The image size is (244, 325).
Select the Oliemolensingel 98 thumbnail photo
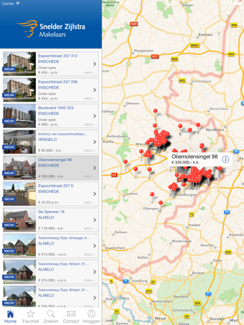tap(20, 168)
